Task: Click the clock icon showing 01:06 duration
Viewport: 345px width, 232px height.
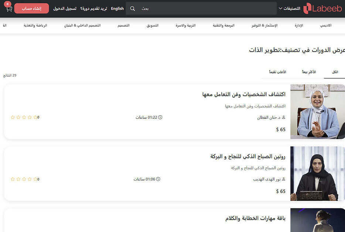Action: (x=158, y=179)
